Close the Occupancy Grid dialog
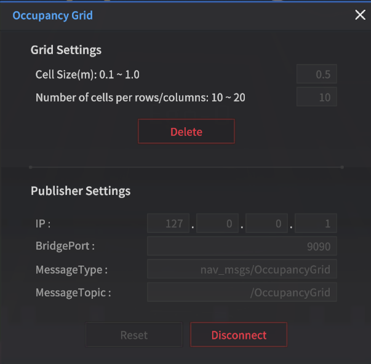Viewport: 371px width, 364px height. click(360, 15)
